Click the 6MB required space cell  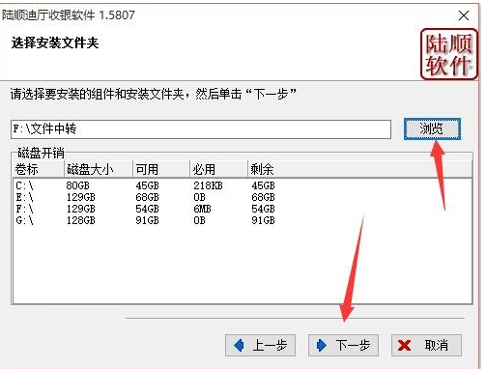[x=202, y=209]
